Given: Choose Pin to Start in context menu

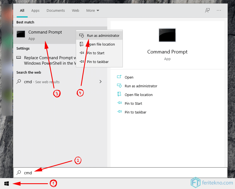Looking at the screenshot, I should coord(99,53).
